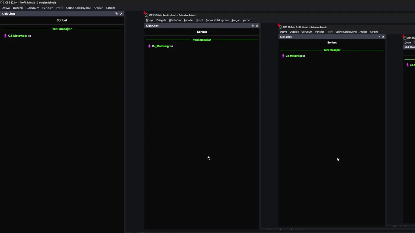
Task: Open CJ_Motovlog username in main window chat
Action: click(18, 36)
